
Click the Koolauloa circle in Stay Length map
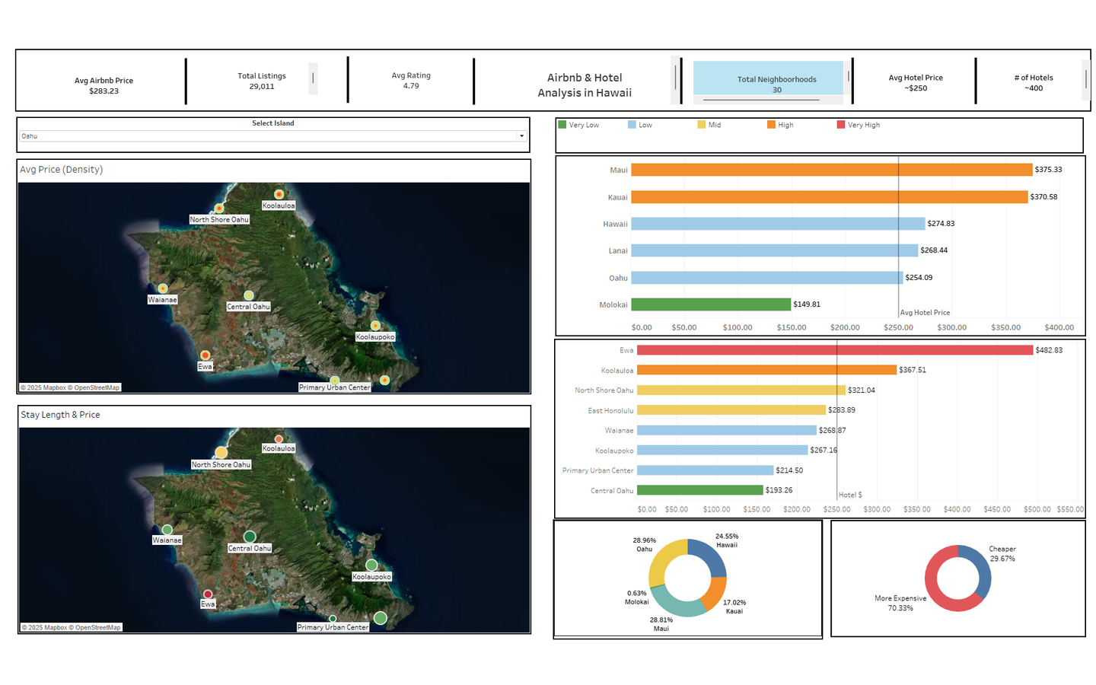(279, 439)
